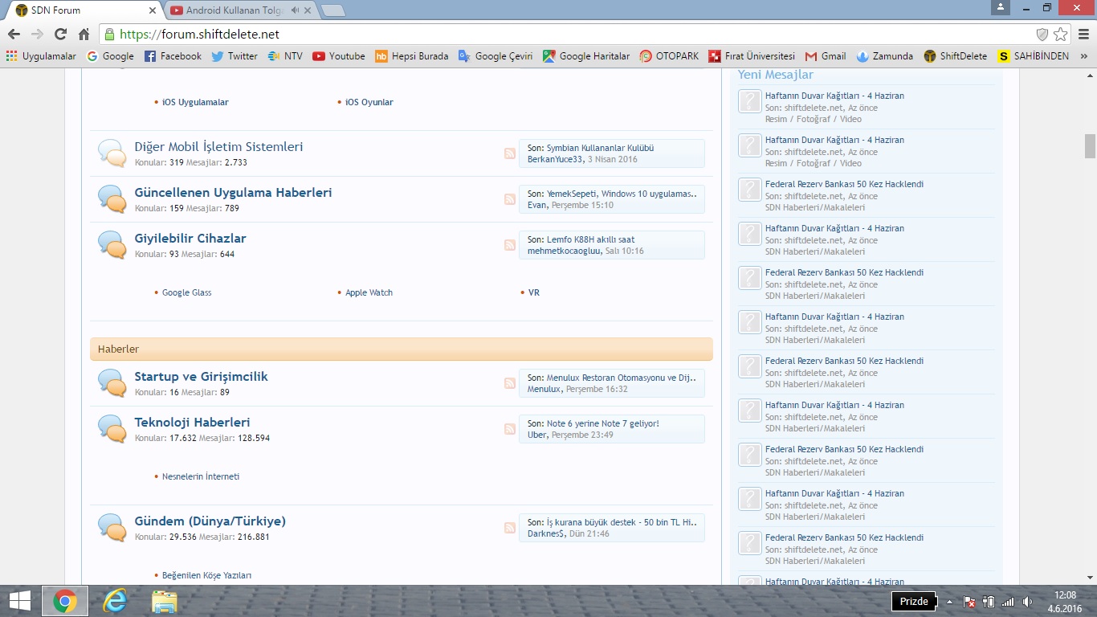Viewport: 1097px width, 617px height.
Task: Click the scrollbar down arrow
Action: click(1090, 577)
